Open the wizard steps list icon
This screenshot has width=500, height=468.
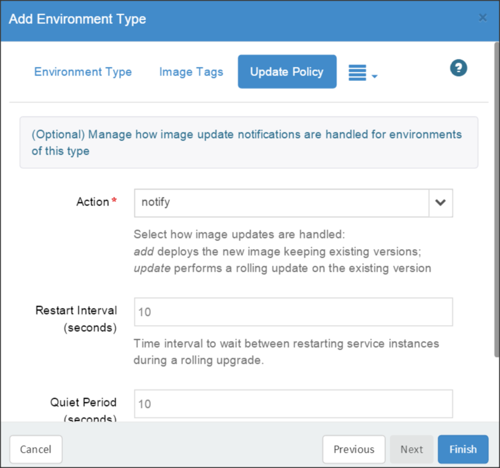(357, 72)
